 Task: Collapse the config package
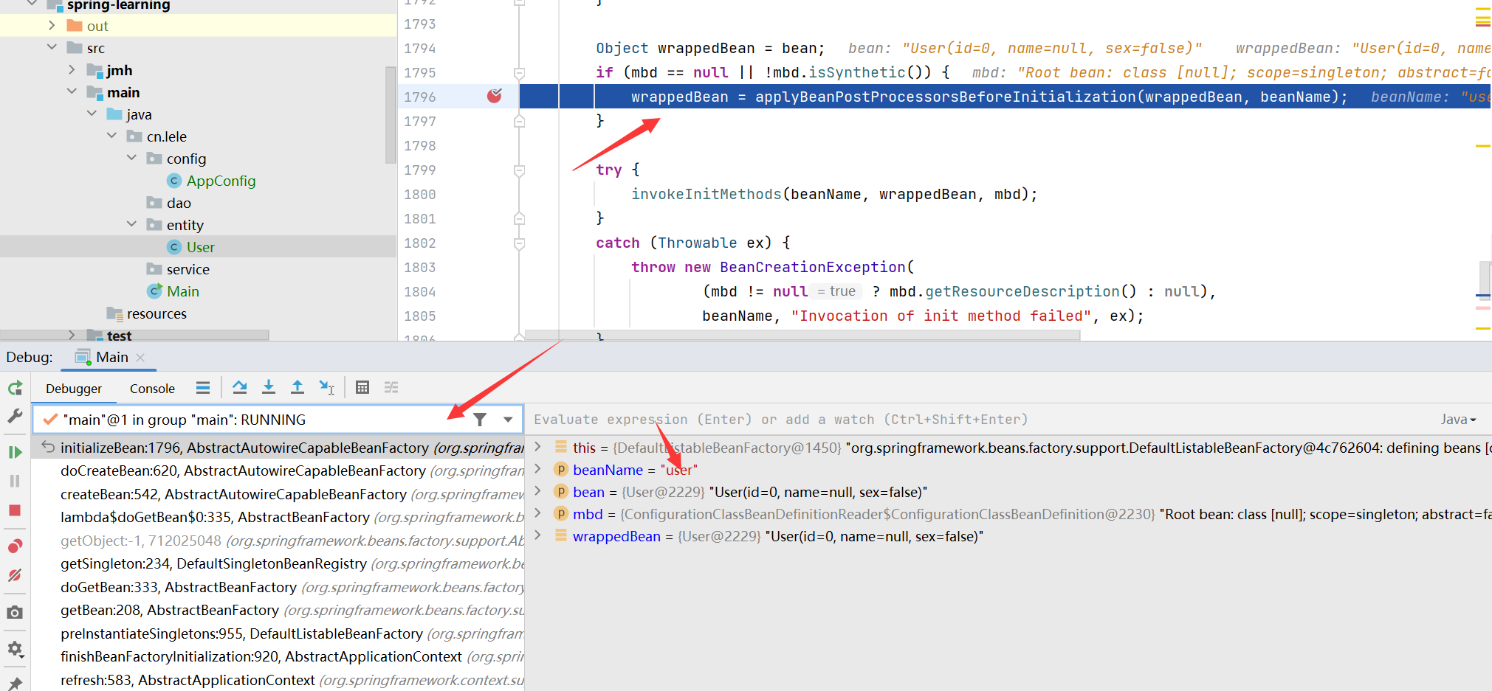coord(131,158)
